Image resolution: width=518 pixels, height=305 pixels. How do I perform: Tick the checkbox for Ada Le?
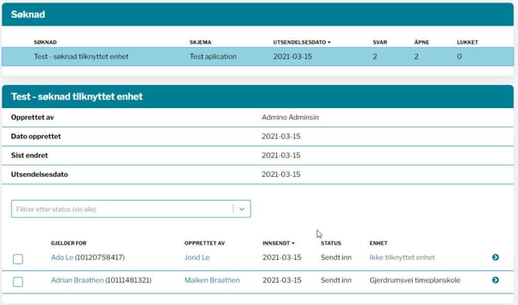[18, 259]
